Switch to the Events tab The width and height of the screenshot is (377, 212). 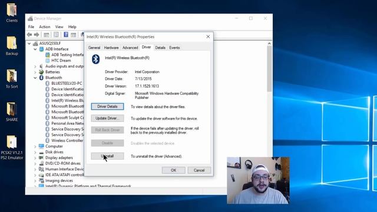pos(174,48)
